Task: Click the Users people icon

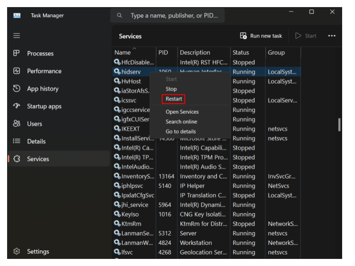Action: (x=17, y=124)
